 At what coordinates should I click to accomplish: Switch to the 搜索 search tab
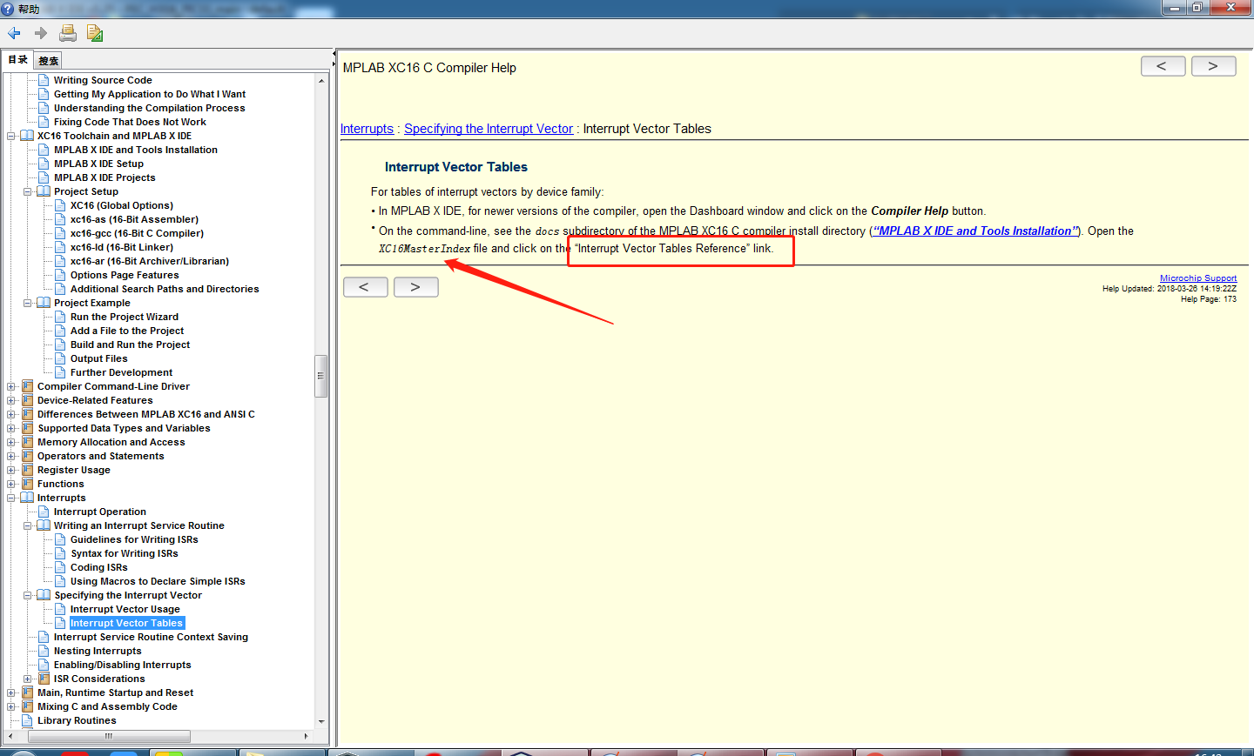pyautogui.click(x=48, y=61)
